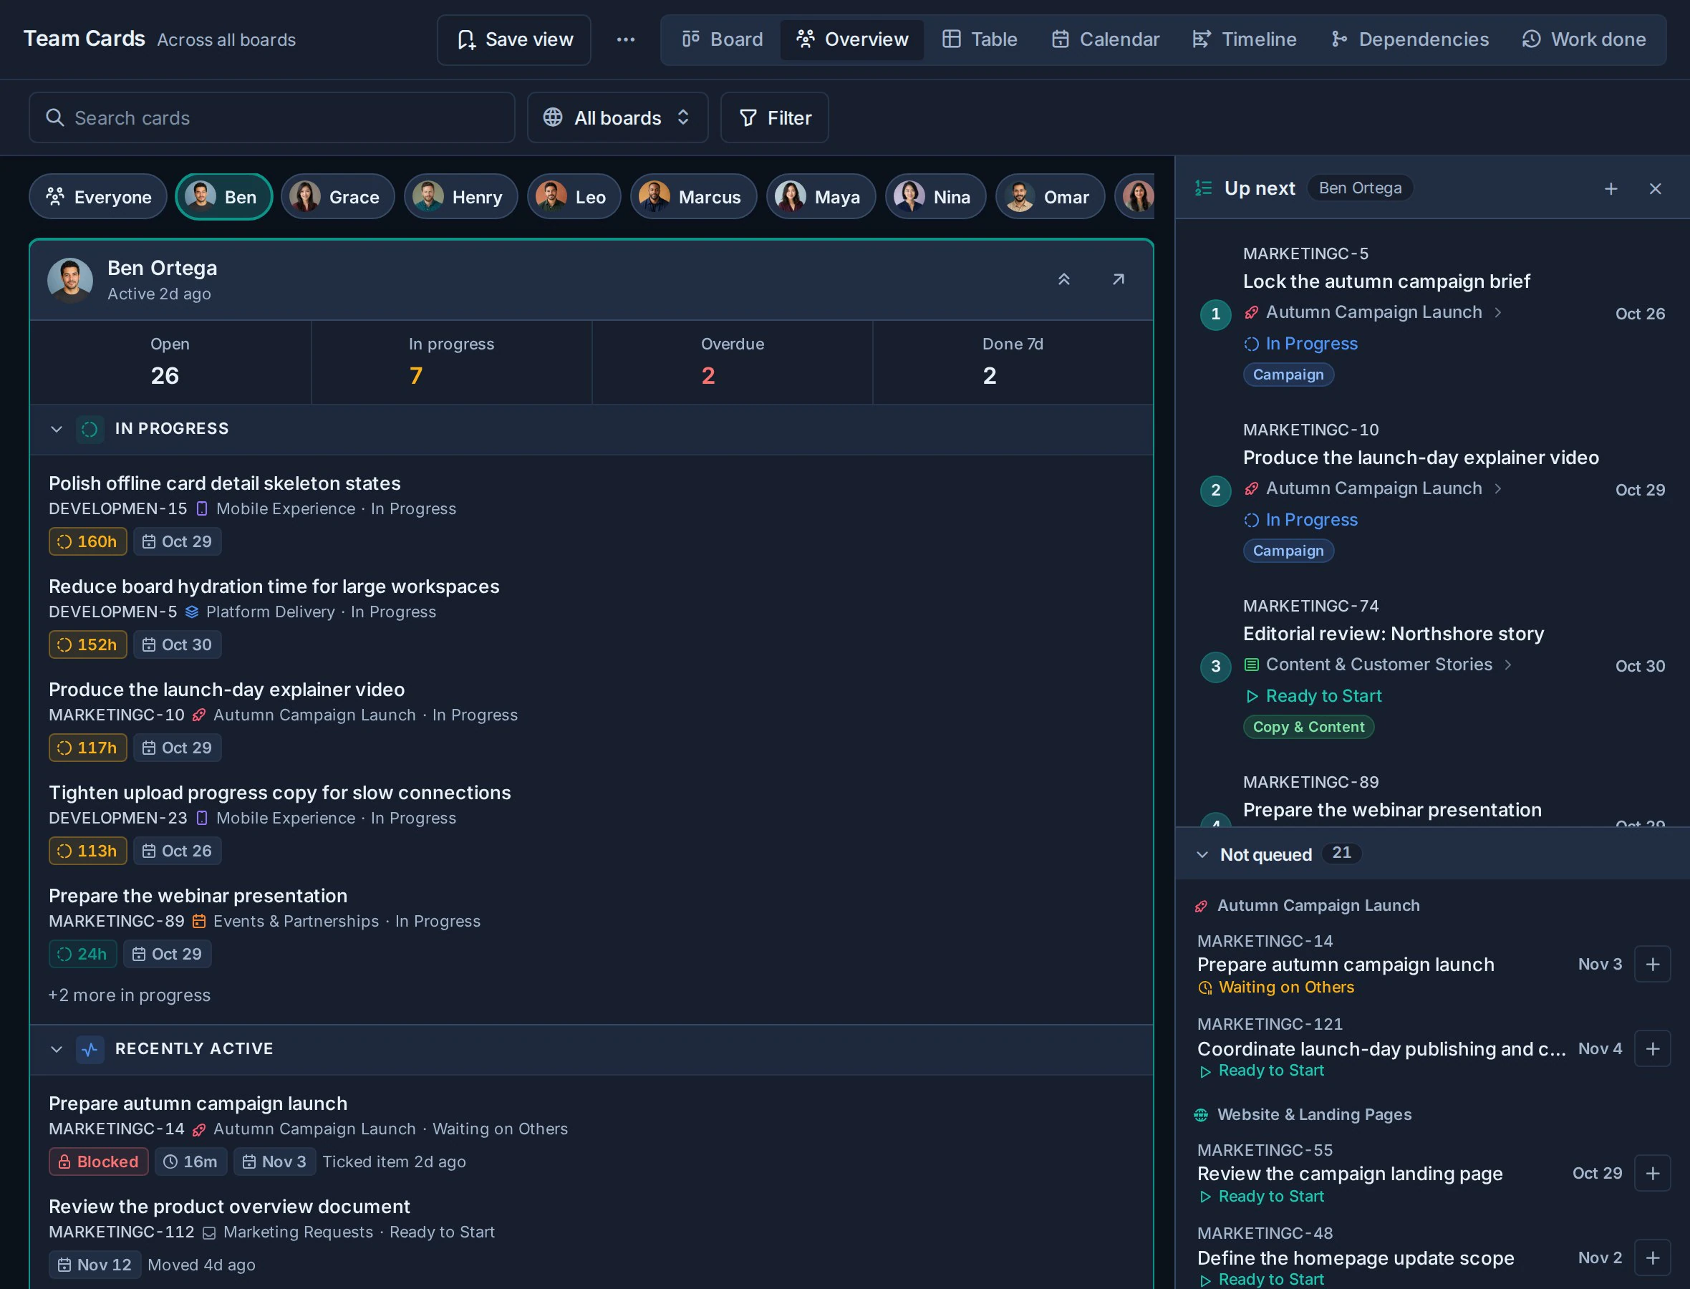Viewport: 1690px width, 1289px height.
Task: Switch to the Table view tab
Action: (980, 39)
